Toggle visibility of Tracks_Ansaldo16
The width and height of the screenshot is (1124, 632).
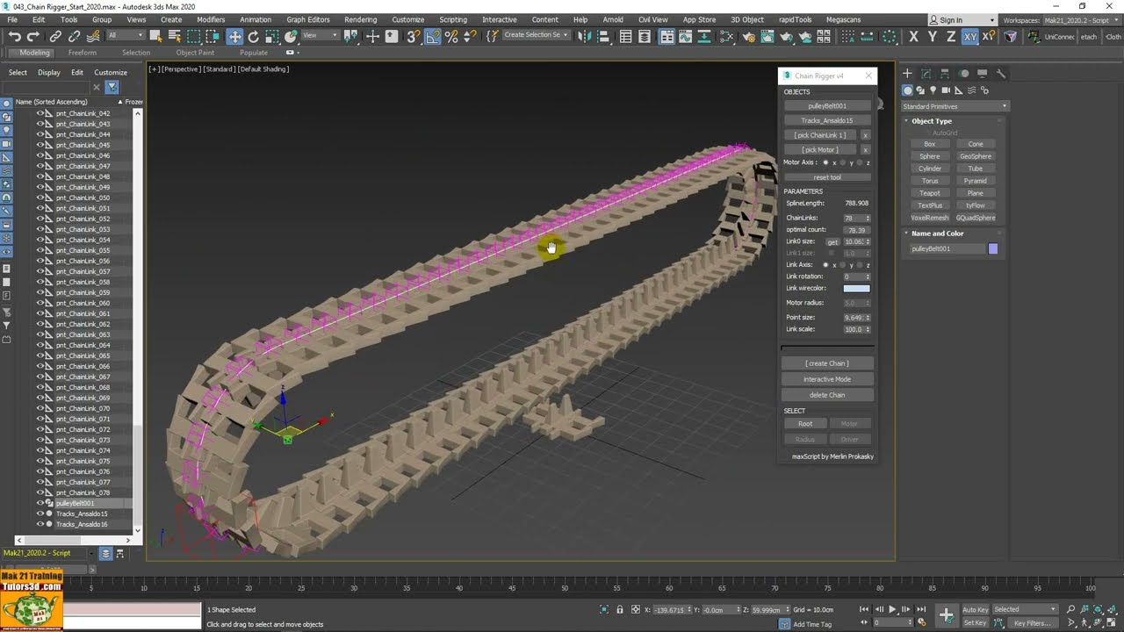tap(40, 524)
